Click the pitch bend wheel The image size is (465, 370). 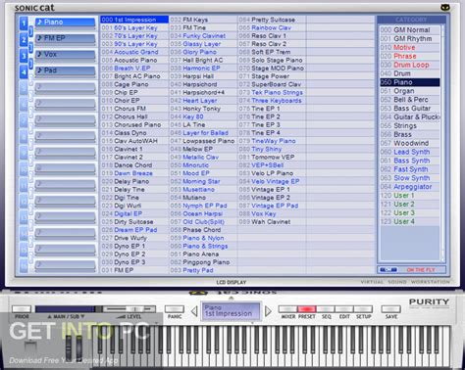pos(69,347)
